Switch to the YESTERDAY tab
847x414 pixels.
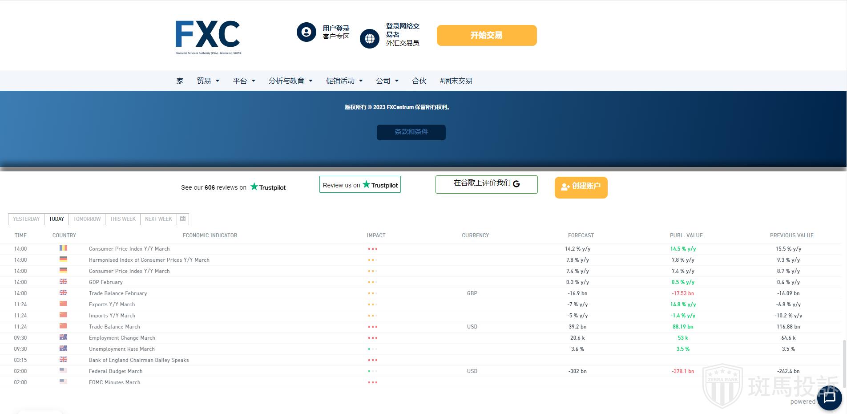point(26,219)
